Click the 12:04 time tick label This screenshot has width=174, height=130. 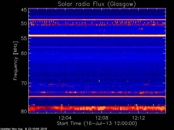pyautogui.click(x=65, y=118)
